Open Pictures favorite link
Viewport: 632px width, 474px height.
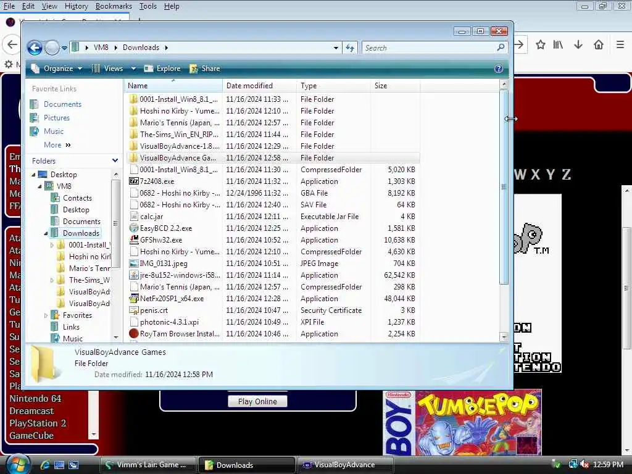pos(56,118)
